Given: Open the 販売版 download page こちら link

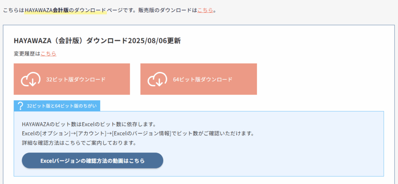Looking at the screenshot, I should tap(205, 11).
